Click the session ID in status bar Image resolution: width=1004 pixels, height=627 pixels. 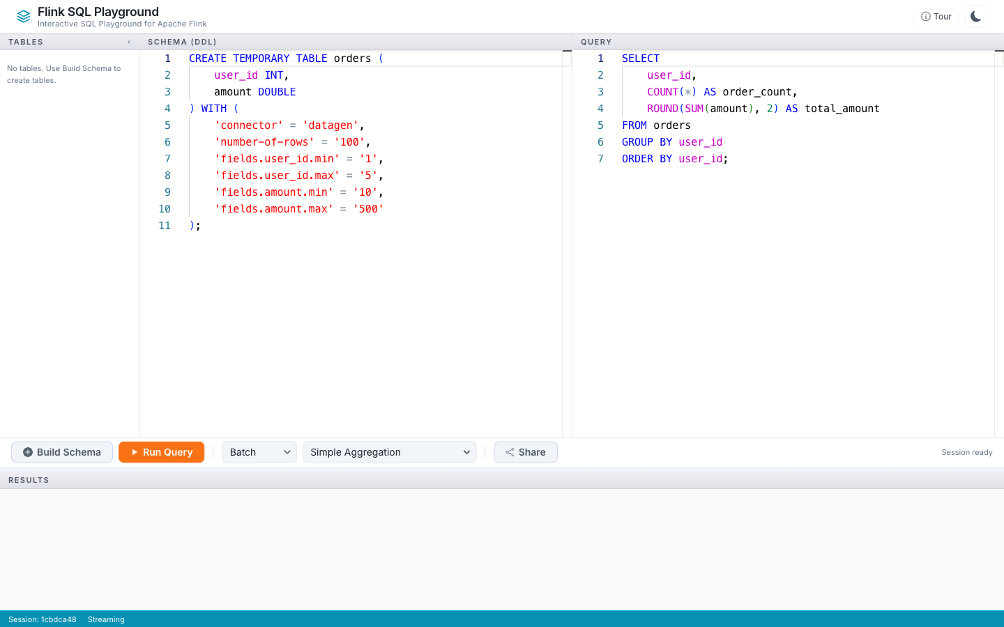pos(43,619)
